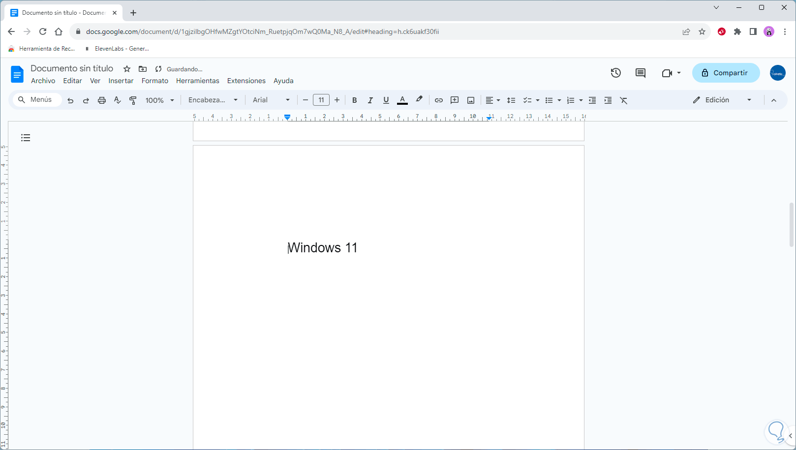This screenshot has width=796, height=450.
Task: Move the document using the folder icon
Action: [x=143, y=69]
